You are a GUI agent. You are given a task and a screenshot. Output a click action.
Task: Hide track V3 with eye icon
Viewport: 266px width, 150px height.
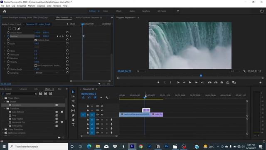pyautogui.click(x=102, y=106)
